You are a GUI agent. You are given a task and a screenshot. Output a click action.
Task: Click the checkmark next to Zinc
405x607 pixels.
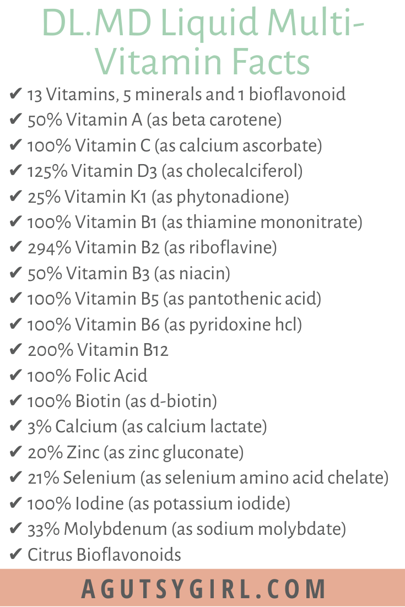[15, 451]
